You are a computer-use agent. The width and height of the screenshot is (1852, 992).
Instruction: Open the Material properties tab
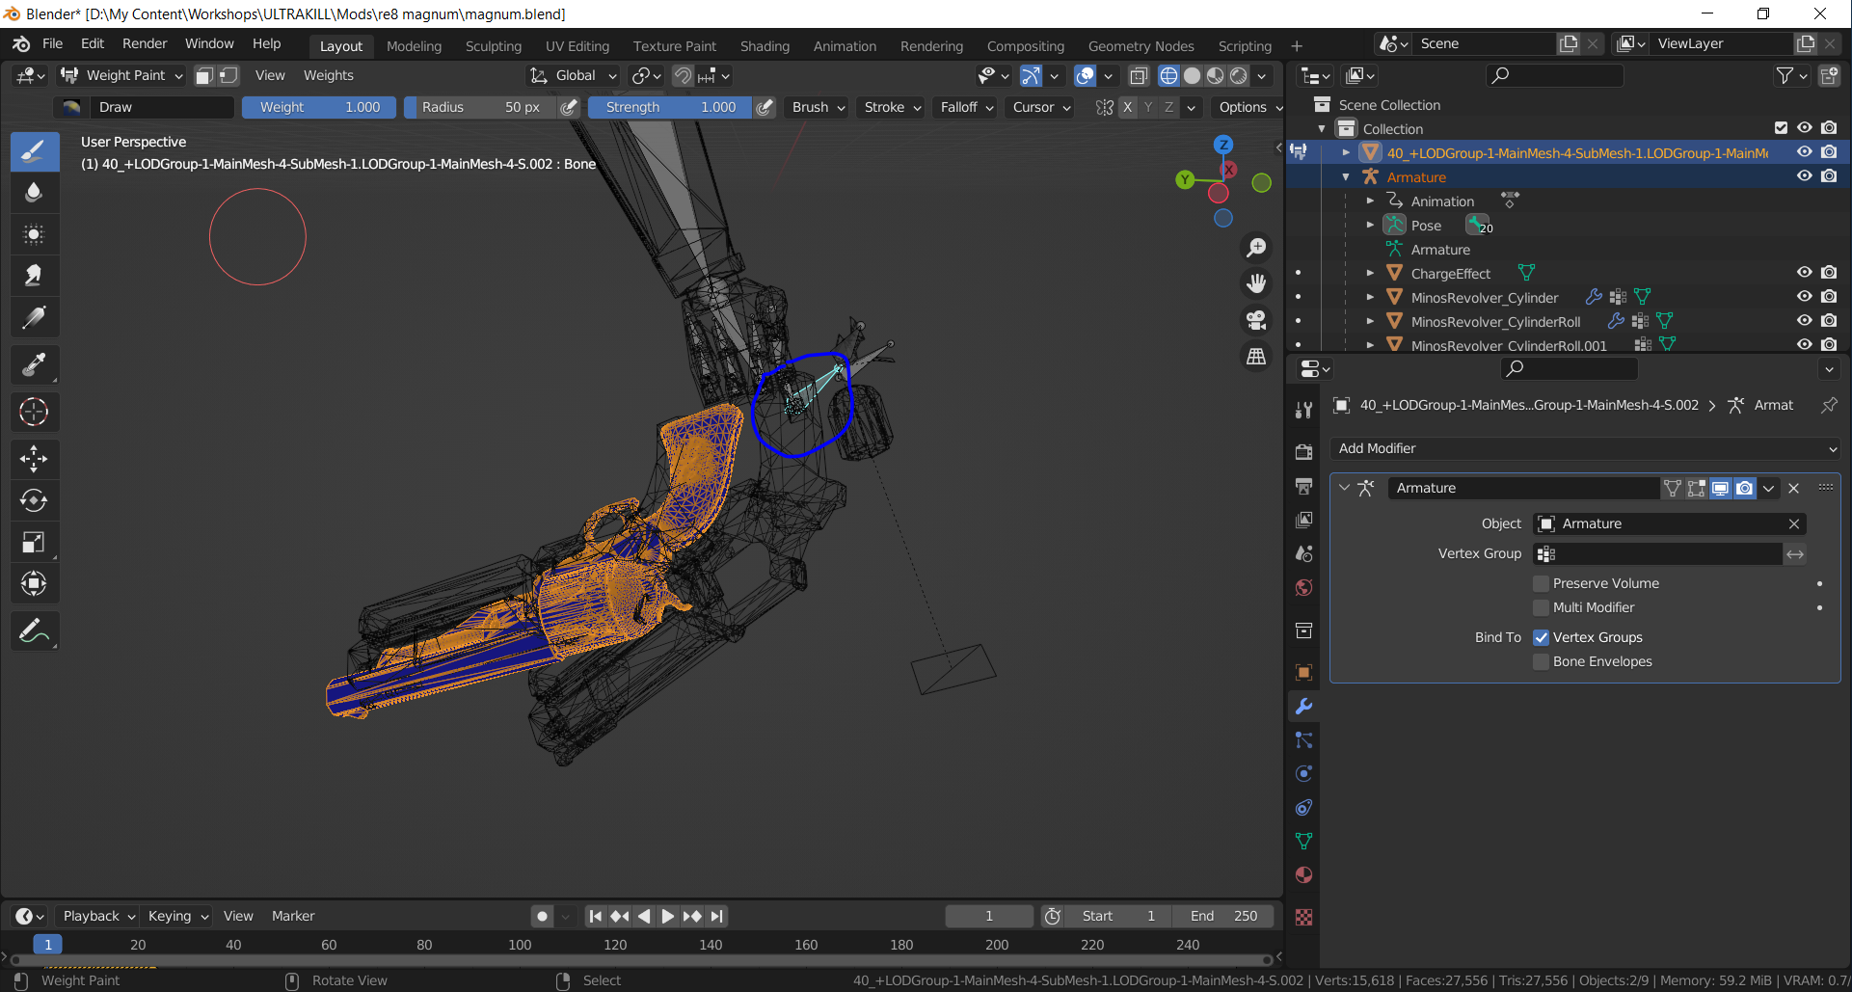pyautogui.click(x=1303, y=875)
